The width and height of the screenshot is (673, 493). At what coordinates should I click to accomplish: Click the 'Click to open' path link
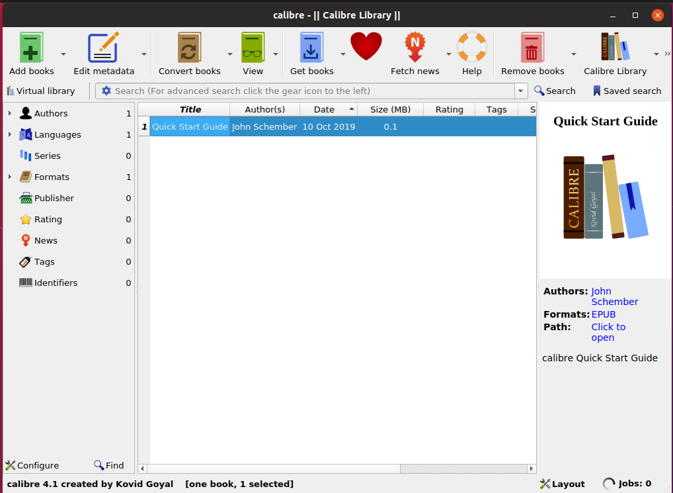click(608, 332)
